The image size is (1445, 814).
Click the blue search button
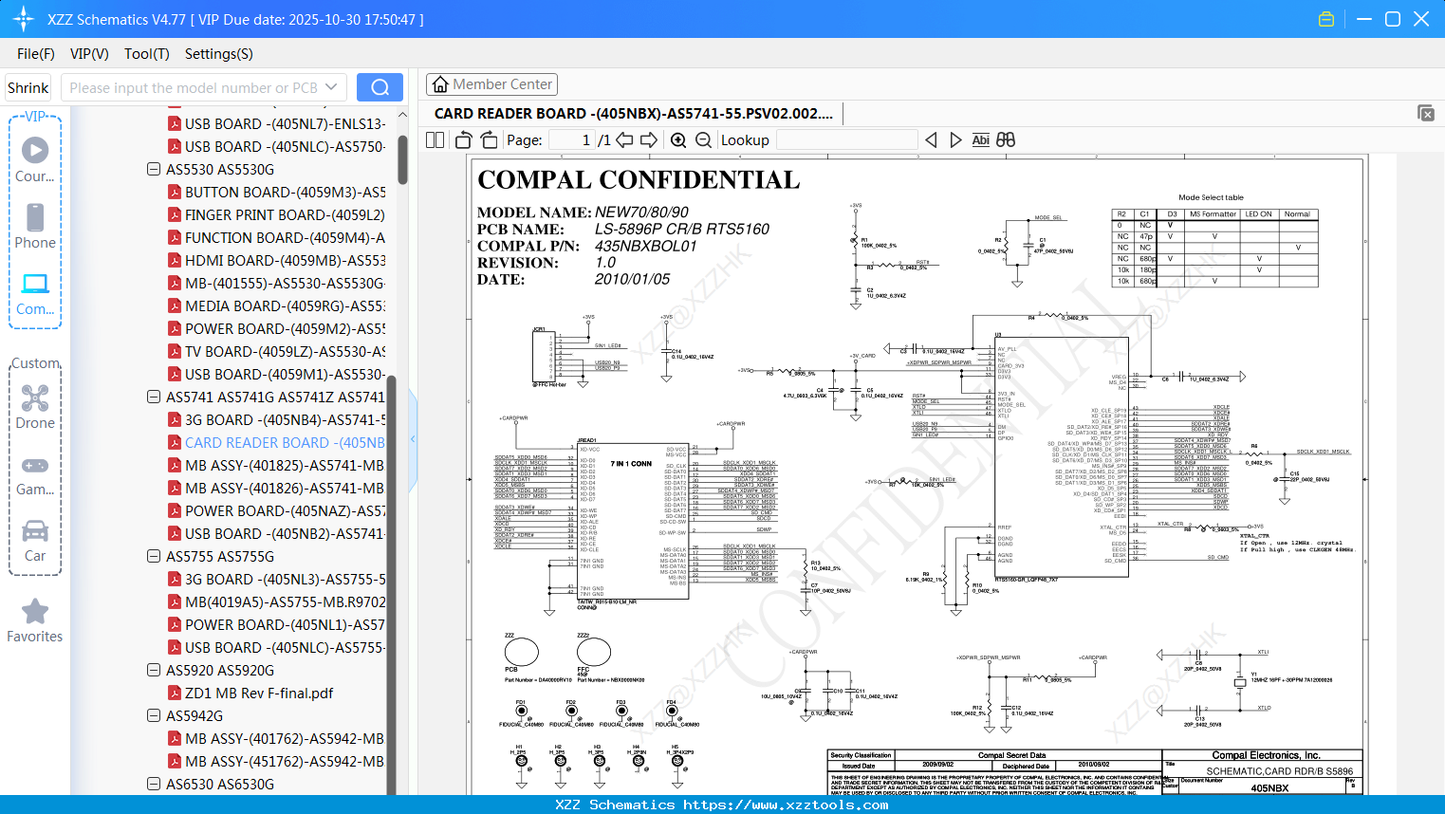point(380,87)
